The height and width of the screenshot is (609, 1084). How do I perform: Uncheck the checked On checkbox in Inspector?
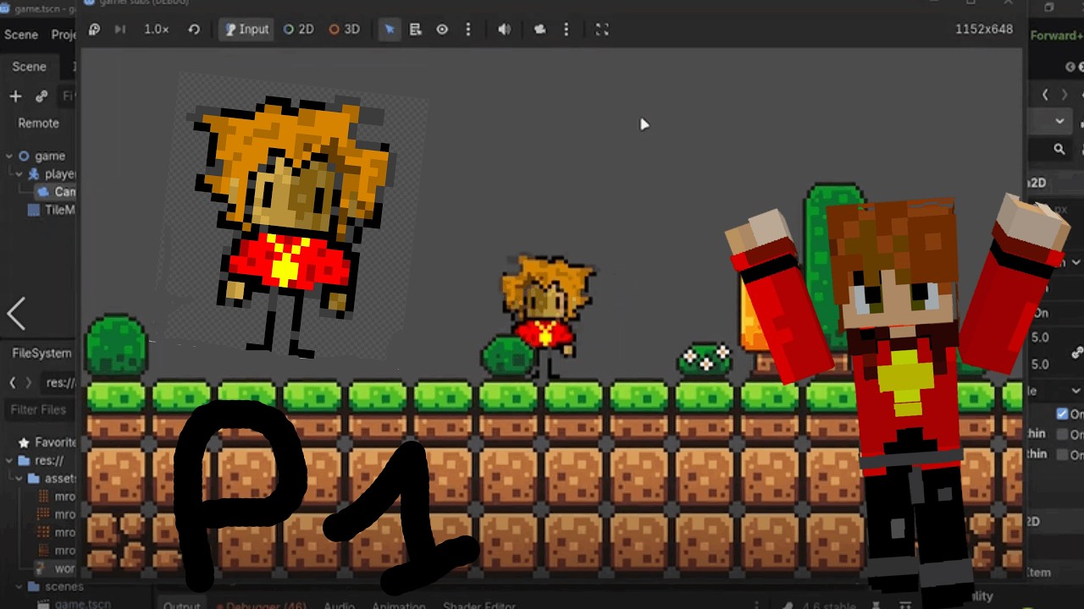coord(1062,414)
